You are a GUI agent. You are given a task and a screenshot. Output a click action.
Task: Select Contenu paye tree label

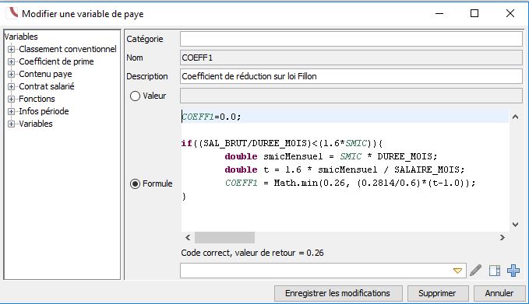click(45, 74)
